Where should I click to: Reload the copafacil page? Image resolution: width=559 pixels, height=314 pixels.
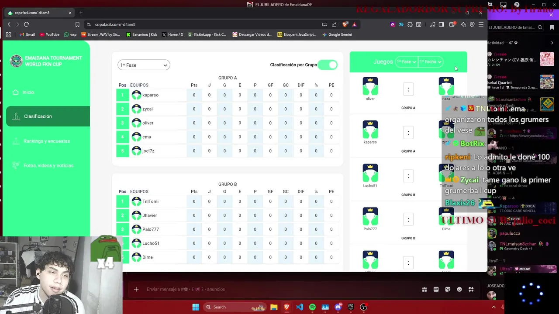[x=26, y=24]
